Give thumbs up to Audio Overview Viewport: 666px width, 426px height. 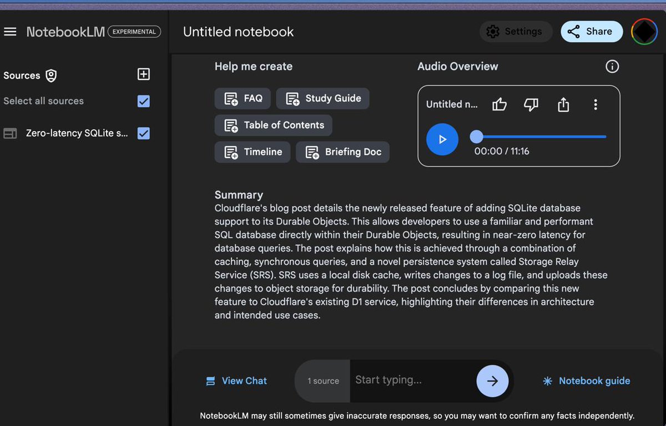[x=500, y=104]
